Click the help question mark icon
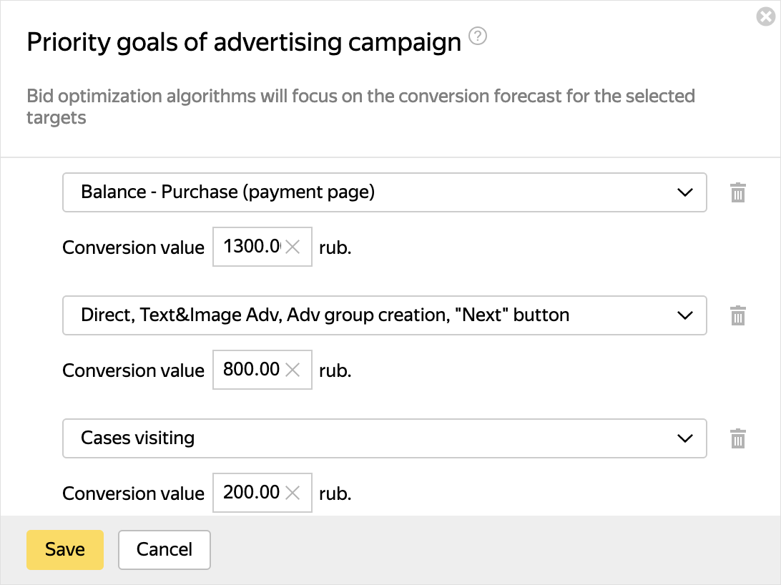The width and height of the screenshot is (781, 585). click(x=478, y=36)
